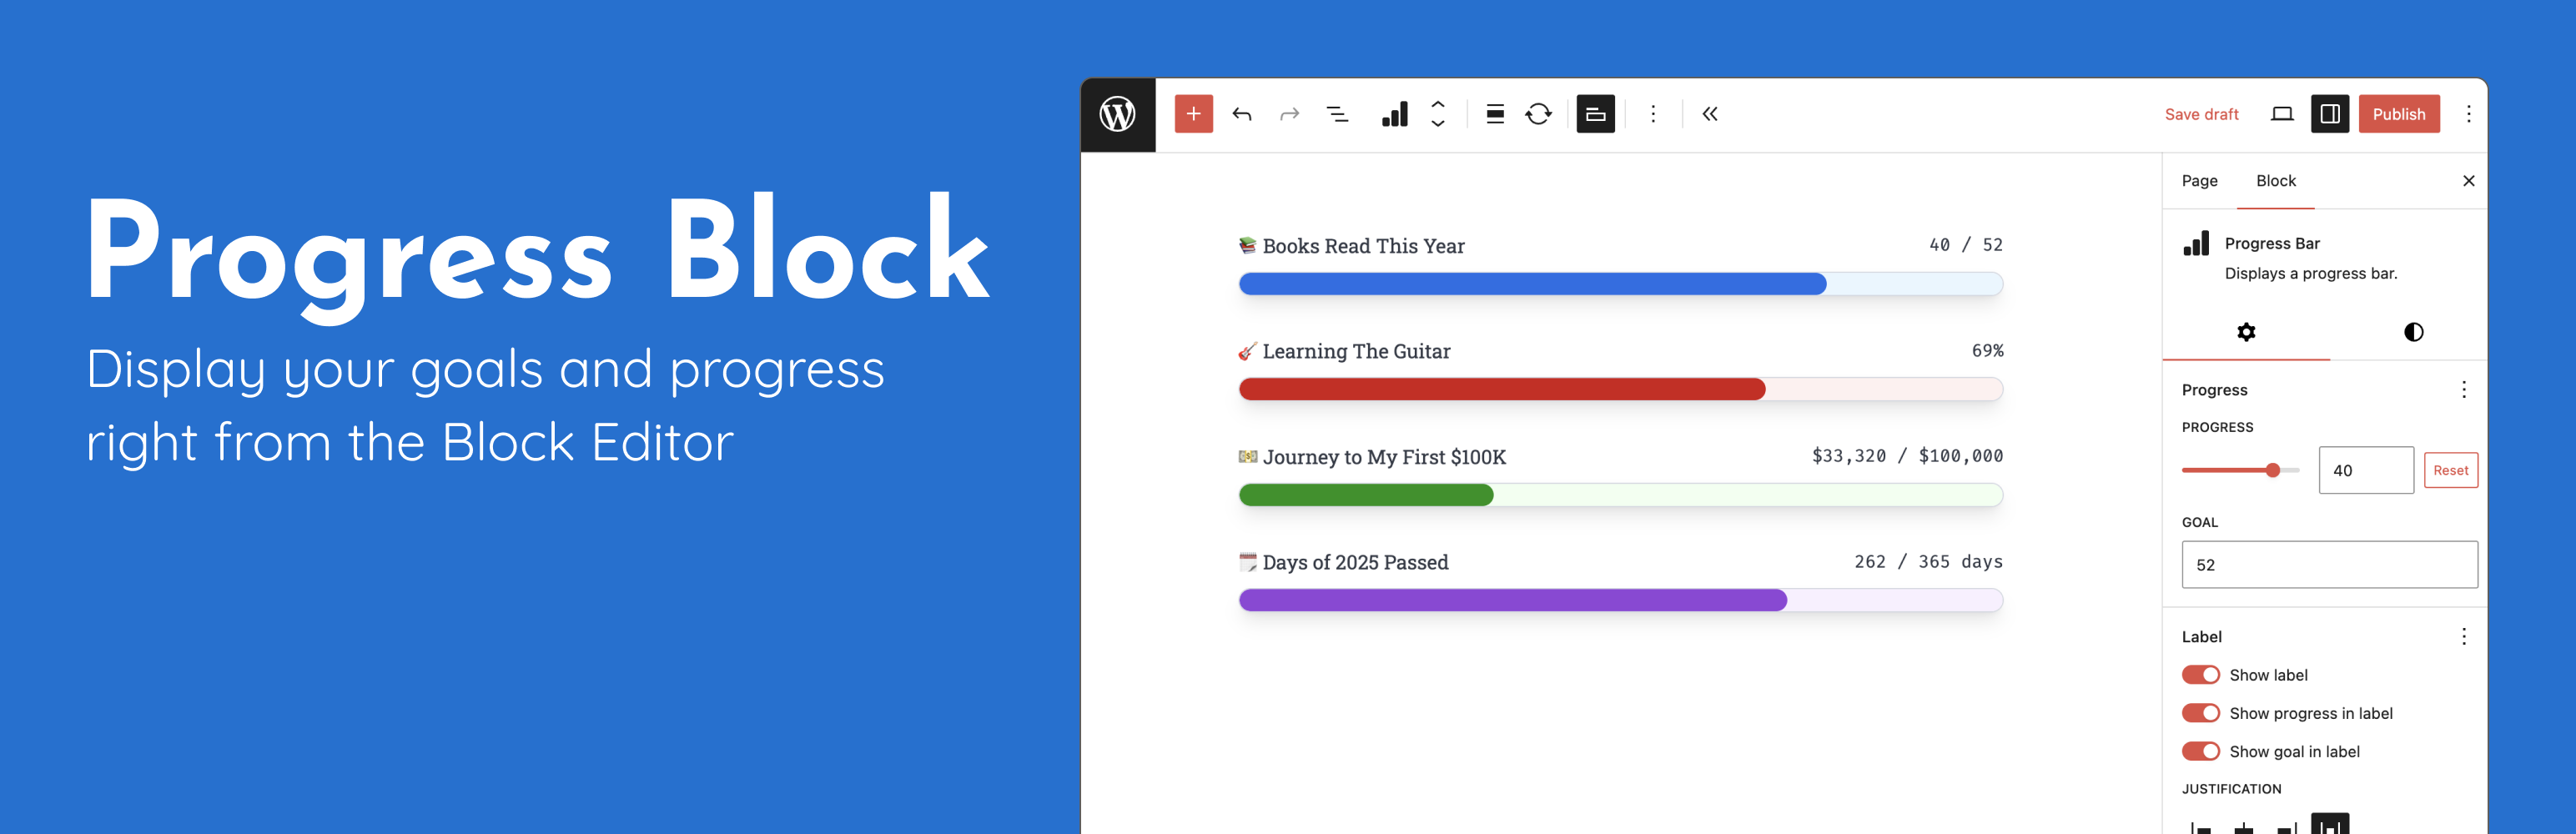Open the half-circle Styles tab
This screenshot has width=2576, height=834.
pos(2413,332)
